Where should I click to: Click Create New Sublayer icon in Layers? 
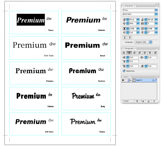tap(142, 101)
